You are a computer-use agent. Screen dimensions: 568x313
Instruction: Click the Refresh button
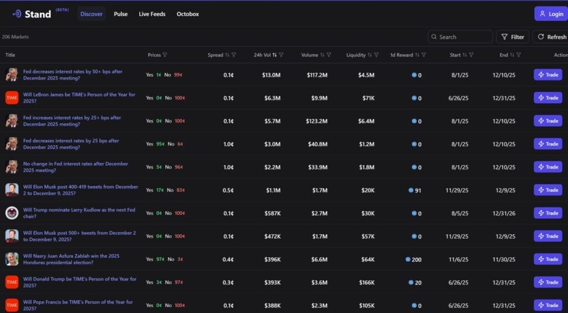(550, 37)
